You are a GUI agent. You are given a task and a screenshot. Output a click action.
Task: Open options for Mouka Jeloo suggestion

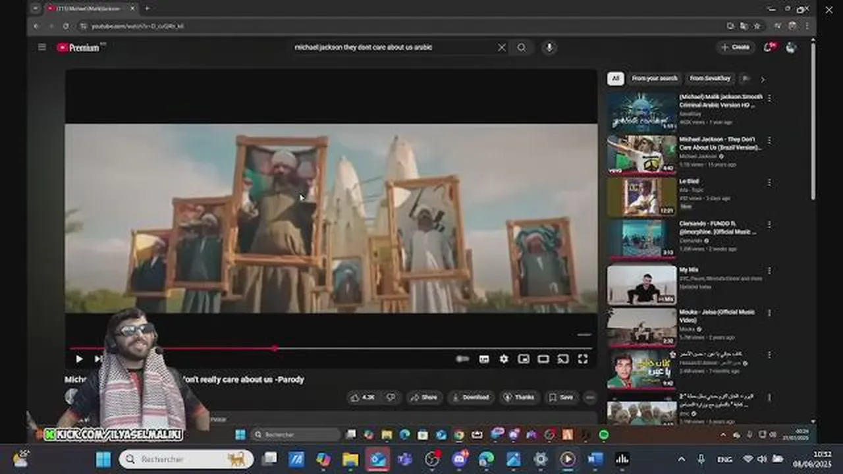click(x=769, y=313)
